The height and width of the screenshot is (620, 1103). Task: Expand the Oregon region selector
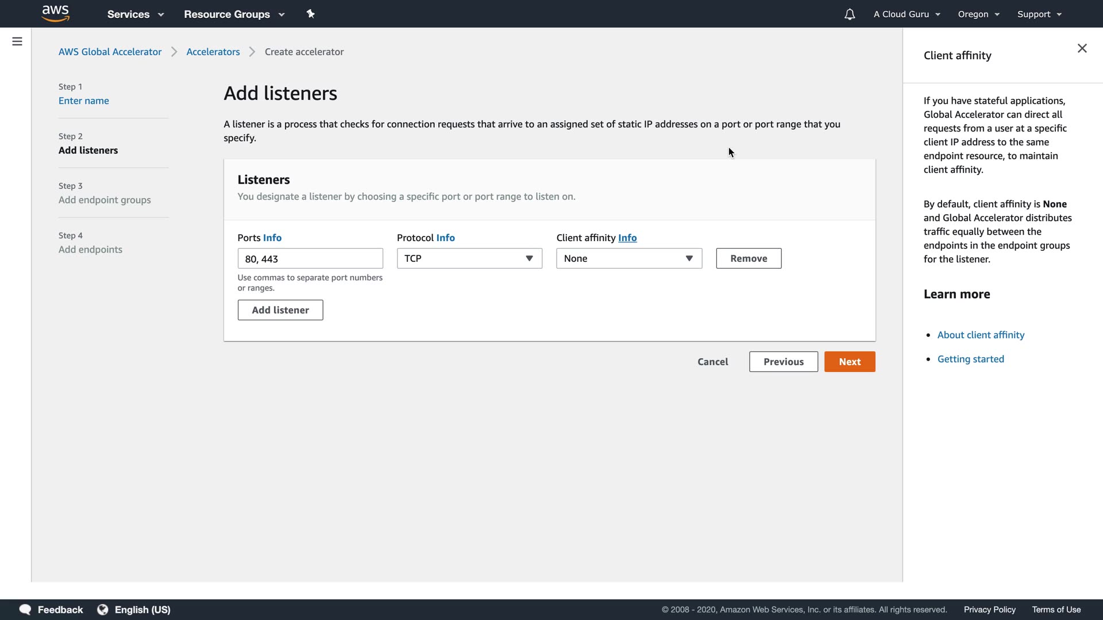[x=978, y=14]
